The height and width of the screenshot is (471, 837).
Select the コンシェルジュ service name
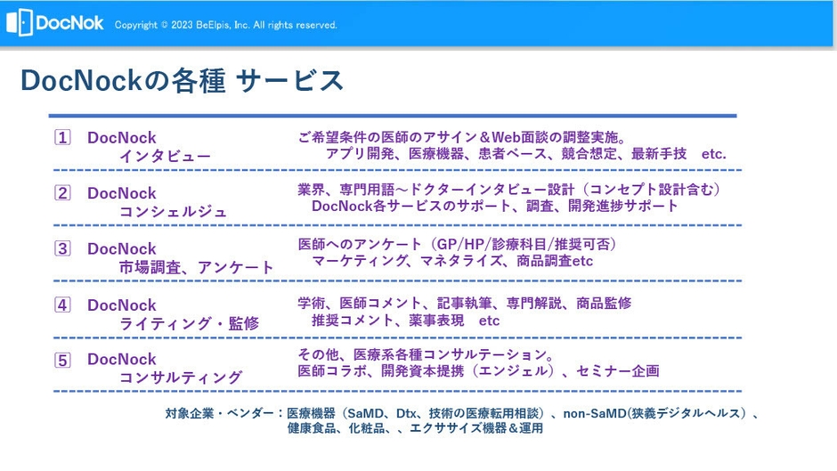174,212
